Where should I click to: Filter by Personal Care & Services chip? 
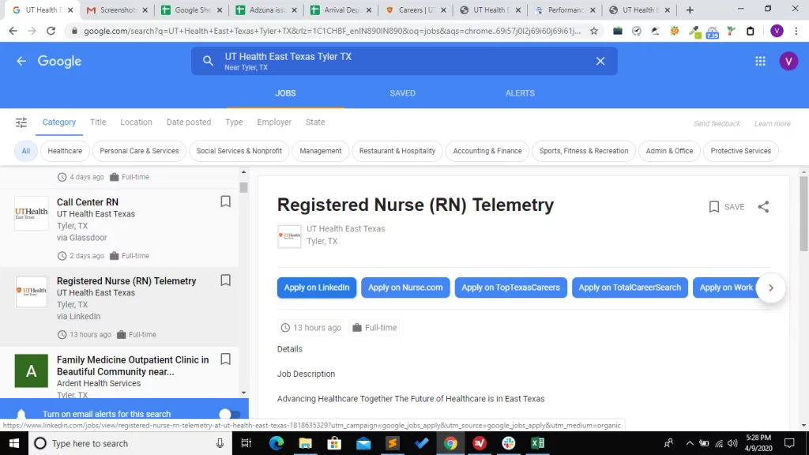[139, 151]
